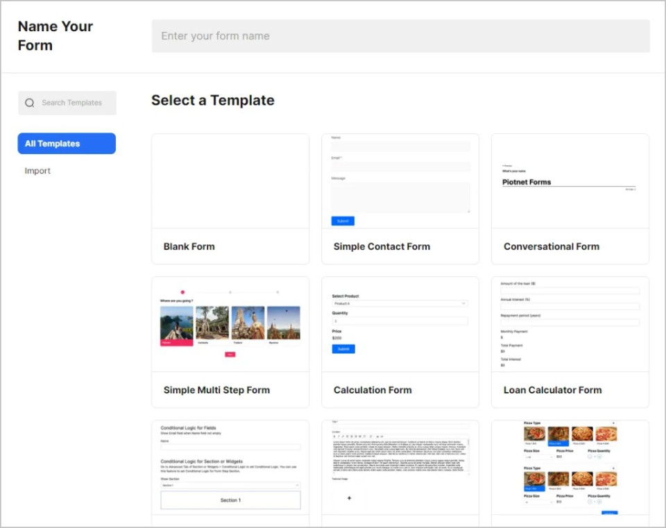
Task: Click the search magnifier icon
Action: point(30,103)
